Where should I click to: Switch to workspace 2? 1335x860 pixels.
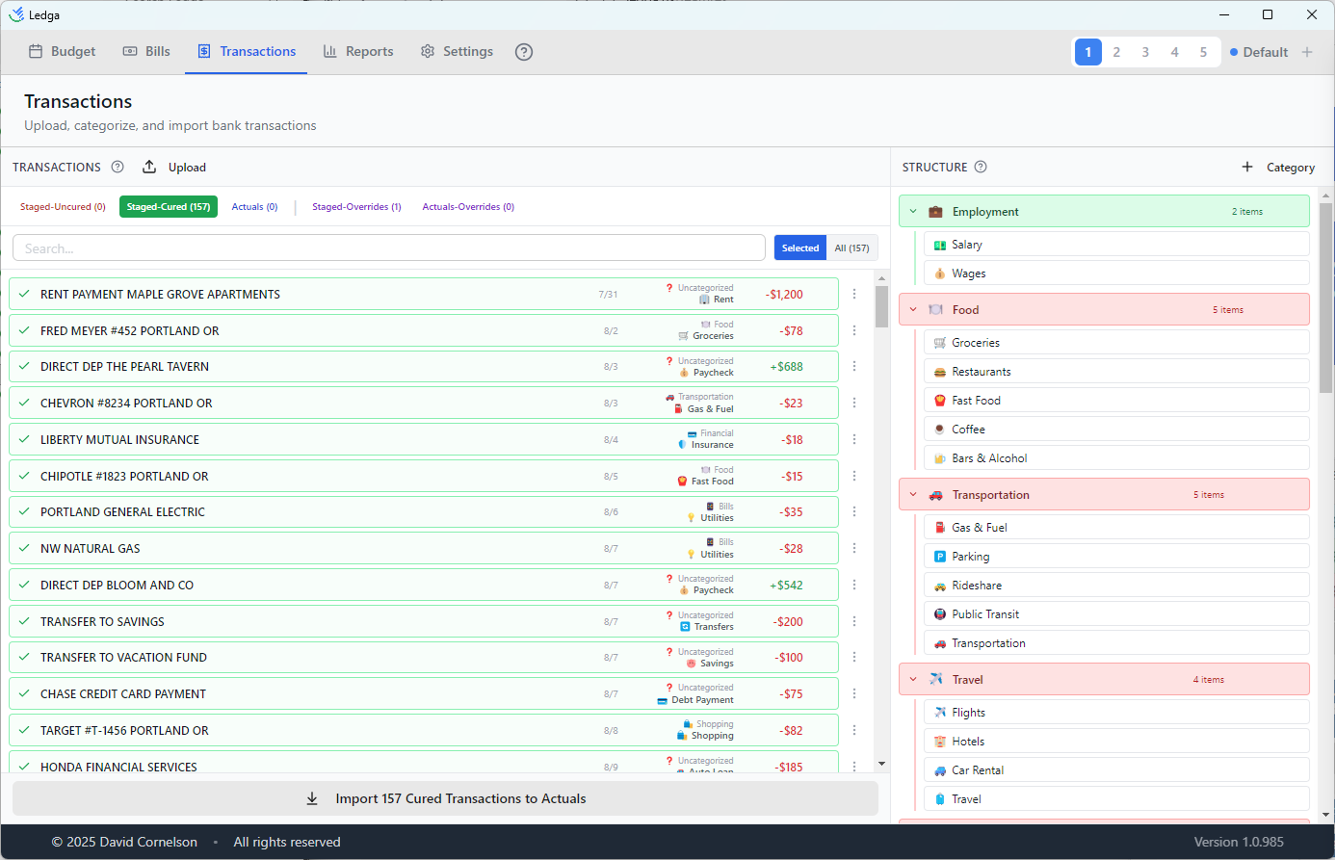pos(1116,52)
